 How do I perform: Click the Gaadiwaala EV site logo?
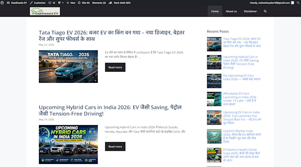tap(45, 11)
